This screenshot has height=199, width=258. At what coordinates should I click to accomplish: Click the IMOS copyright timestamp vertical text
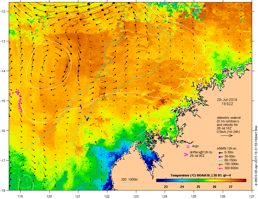(256, 156)
